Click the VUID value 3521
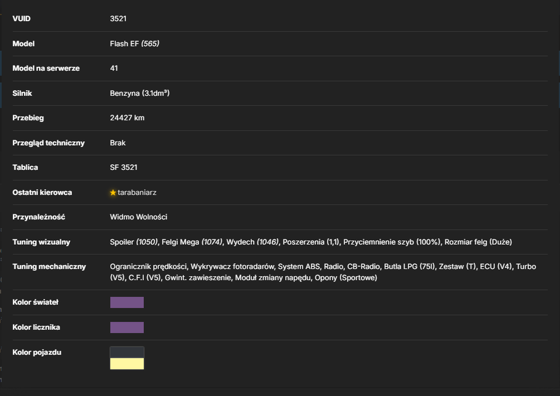The image size is (560, 396). click(118, 18)
